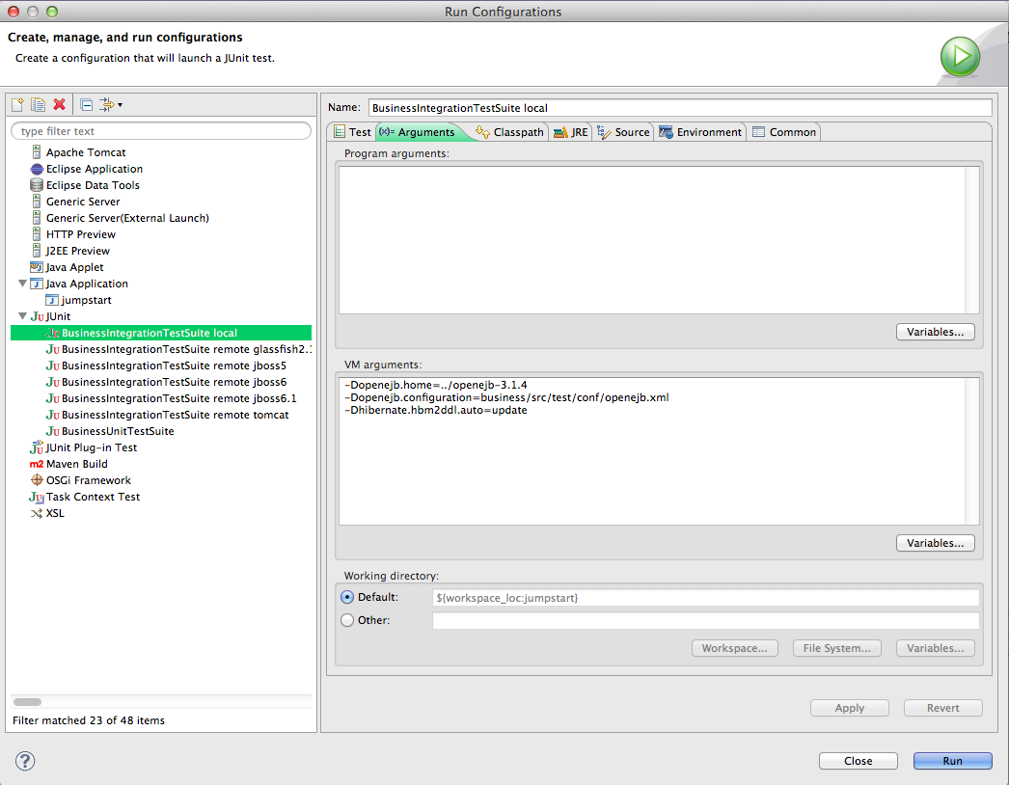Click Eclipse Application icon

pos(37,169)
